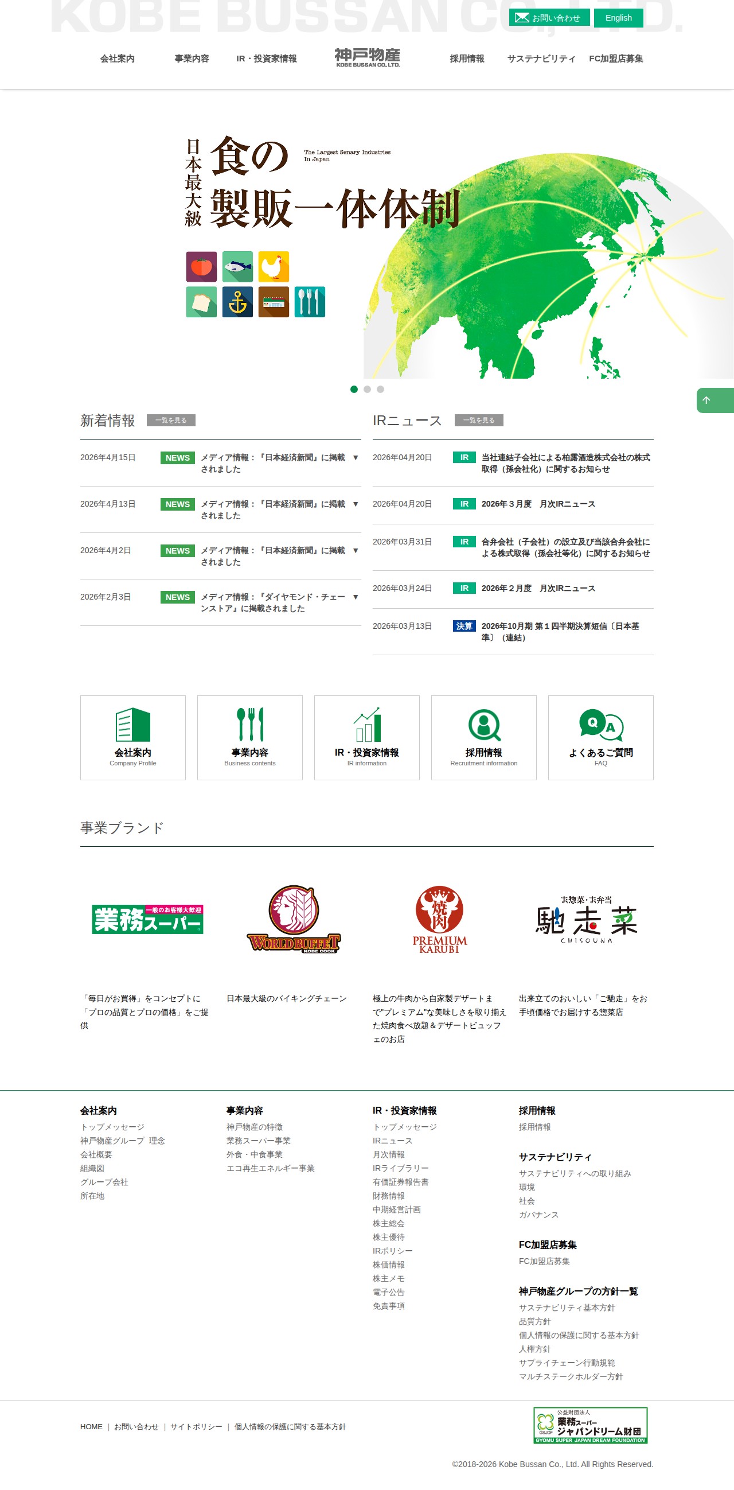Viewport: 734px width, 1490px height.
Task: Click footer link 業務スーパー事業
Action: tap(259, 1141)
